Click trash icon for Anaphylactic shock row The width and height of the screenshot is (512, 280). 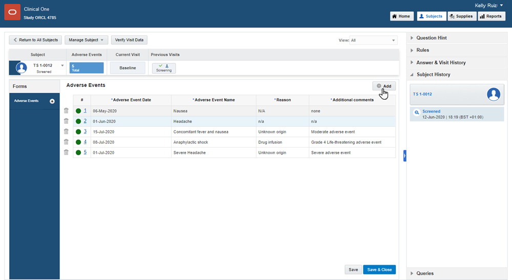click(66, 142)
